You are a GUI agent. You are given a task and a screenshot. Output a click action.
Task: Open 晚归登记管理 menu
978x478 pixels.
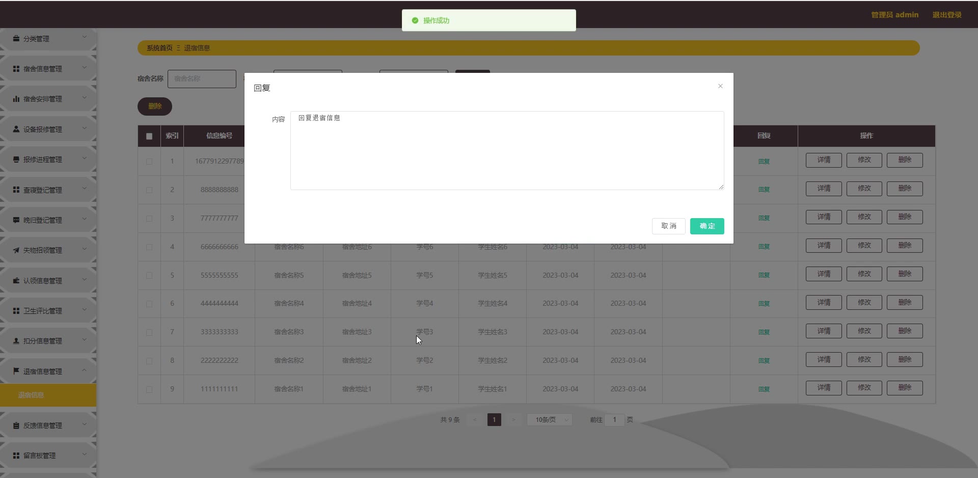pos(48,220)
